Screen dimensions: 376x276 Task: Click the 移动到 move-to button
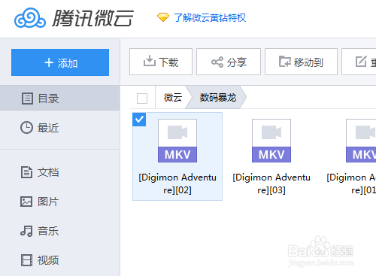point(301,62)
